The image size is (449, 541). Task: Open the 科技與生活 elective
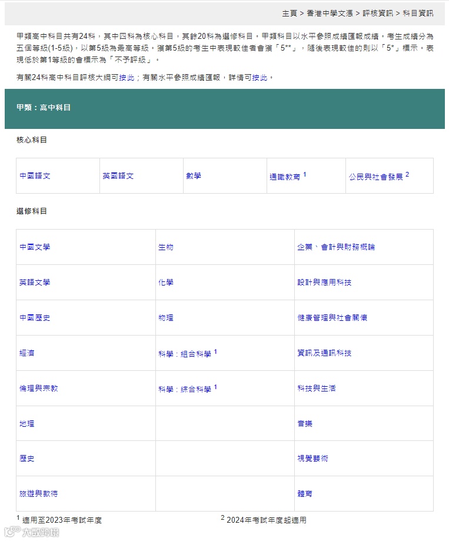click(317, 388)
